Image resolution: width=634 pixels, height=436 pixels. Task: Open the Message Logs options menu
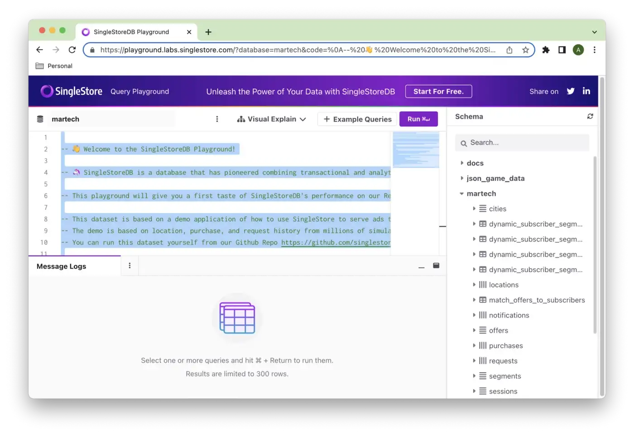click(130, 266)
